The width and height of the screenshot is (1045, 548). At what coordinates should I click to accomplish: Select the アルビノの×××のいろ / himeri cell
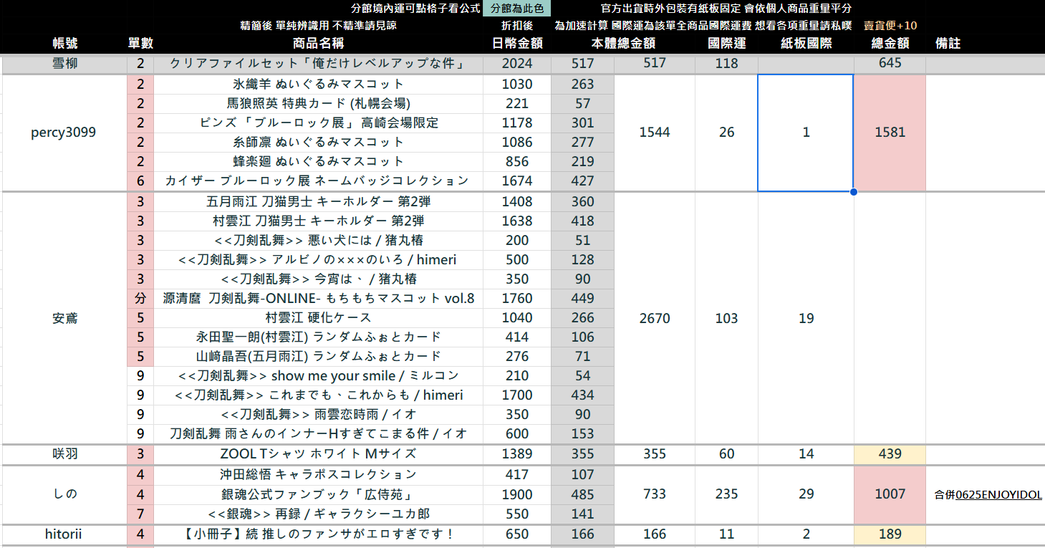click(318, 259)
